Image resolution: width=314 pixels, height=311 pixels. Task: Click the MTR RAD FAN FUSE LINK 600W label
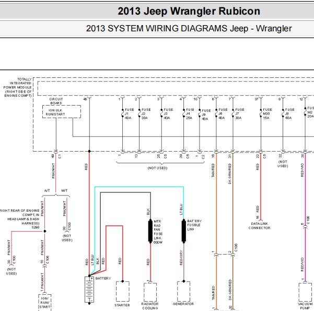158,232
